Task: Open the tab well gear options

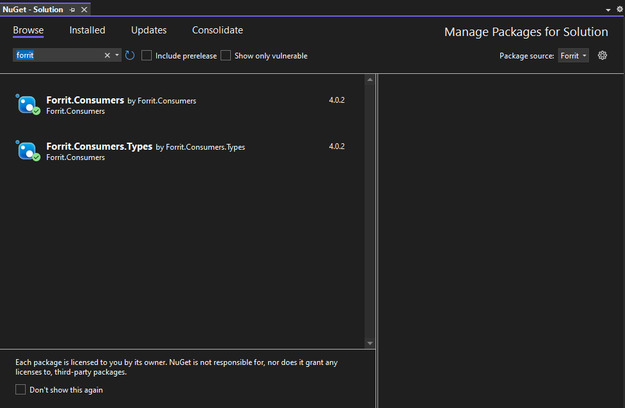Action: pyautogui.click(x=620, y=10)
